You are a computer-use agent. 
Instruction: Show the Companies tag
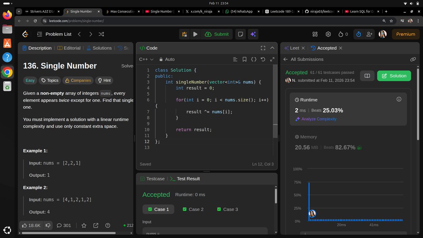pos(78,80)
